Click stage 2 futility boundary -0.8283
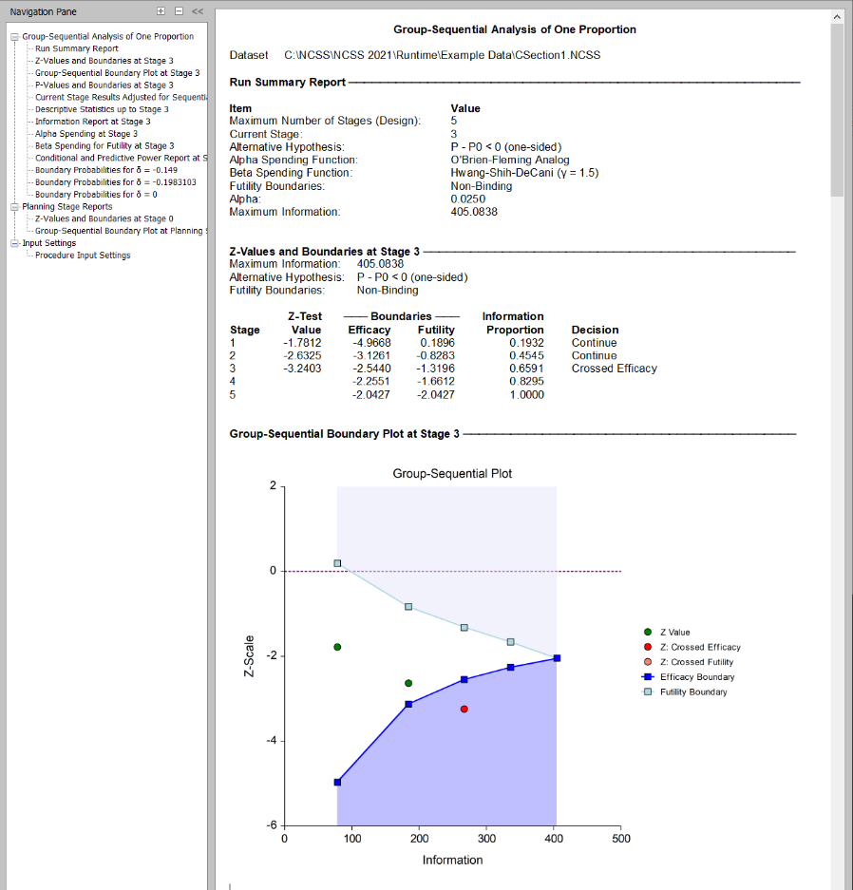This screenshot has height=890, width=853. (x=435, y=356)
